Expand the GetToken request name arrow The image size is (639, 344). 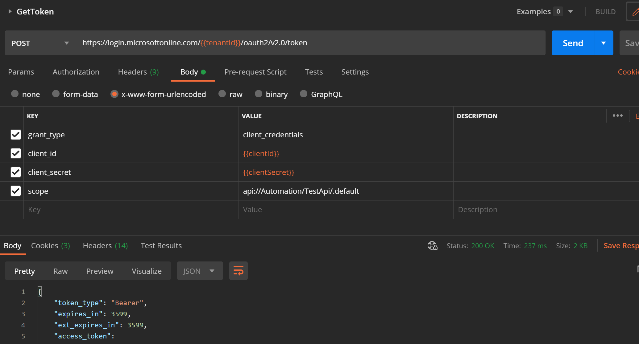tap(10, 12)
